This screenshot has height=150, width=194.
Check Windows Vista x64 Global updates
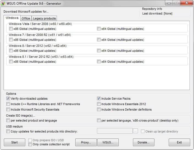tap(99, 29)
